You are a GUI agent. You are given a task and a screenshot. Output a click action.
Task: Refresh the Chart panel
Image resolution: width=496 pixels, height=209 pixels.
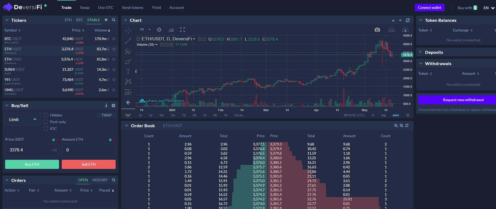tap(408, 20)
